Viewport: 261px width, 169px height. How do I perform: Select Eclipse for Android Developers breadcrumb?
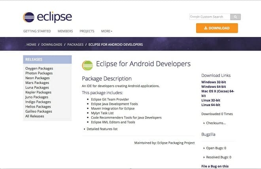coord(115,45)
